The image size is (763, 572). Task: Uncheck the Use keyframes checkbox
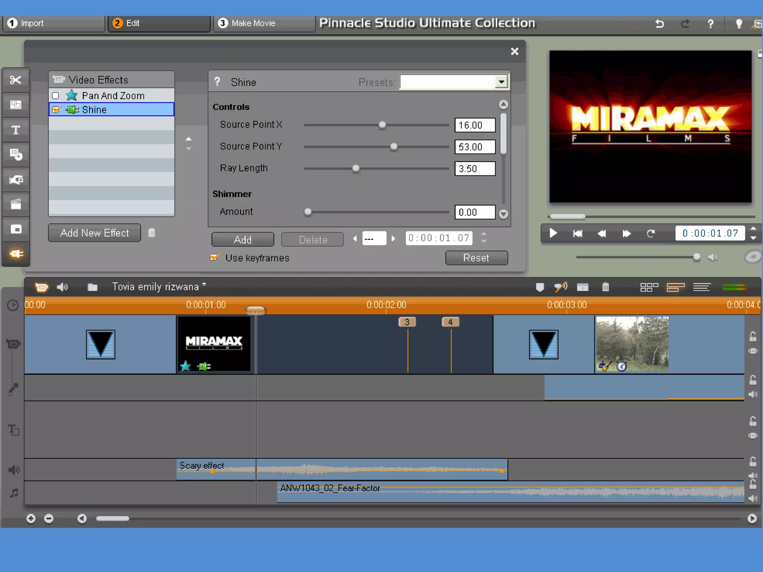coord(214,257)
